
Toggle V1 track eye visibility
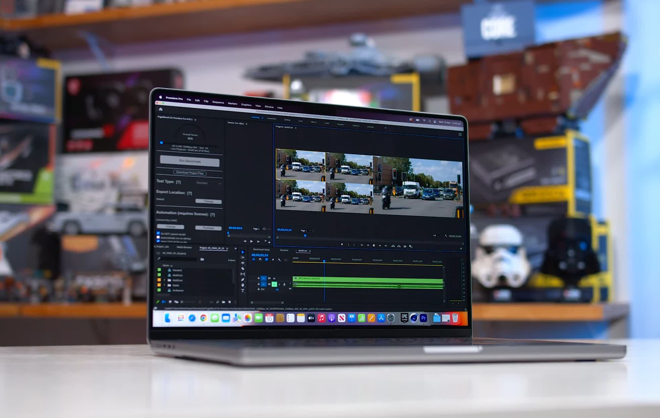coord(274,278)
